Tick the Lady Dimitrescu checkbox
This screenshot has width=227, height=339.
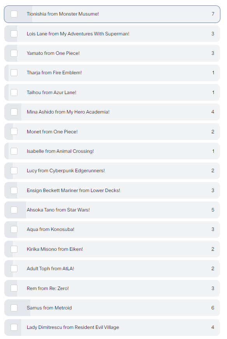click(x=14, y=327)
